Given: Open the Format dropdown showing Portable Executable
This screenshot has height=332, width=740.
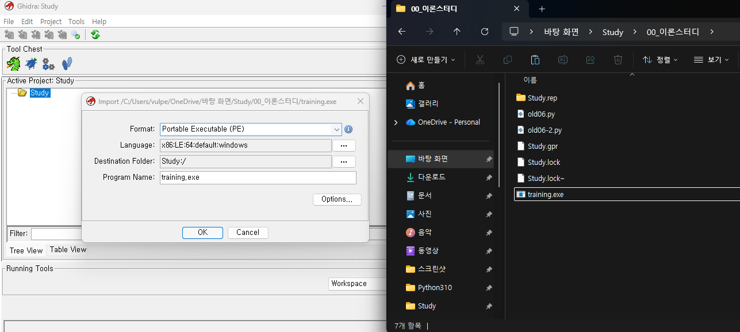Looking at the screenshot, I should pyautogui.click(x=336, y=129).
